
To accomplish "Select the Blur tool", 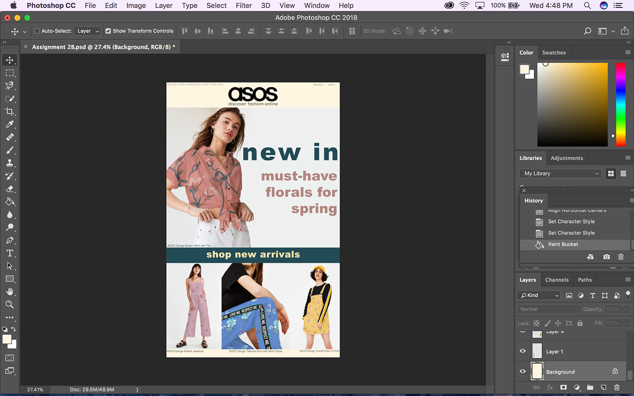I will click(x=10, y=215).
